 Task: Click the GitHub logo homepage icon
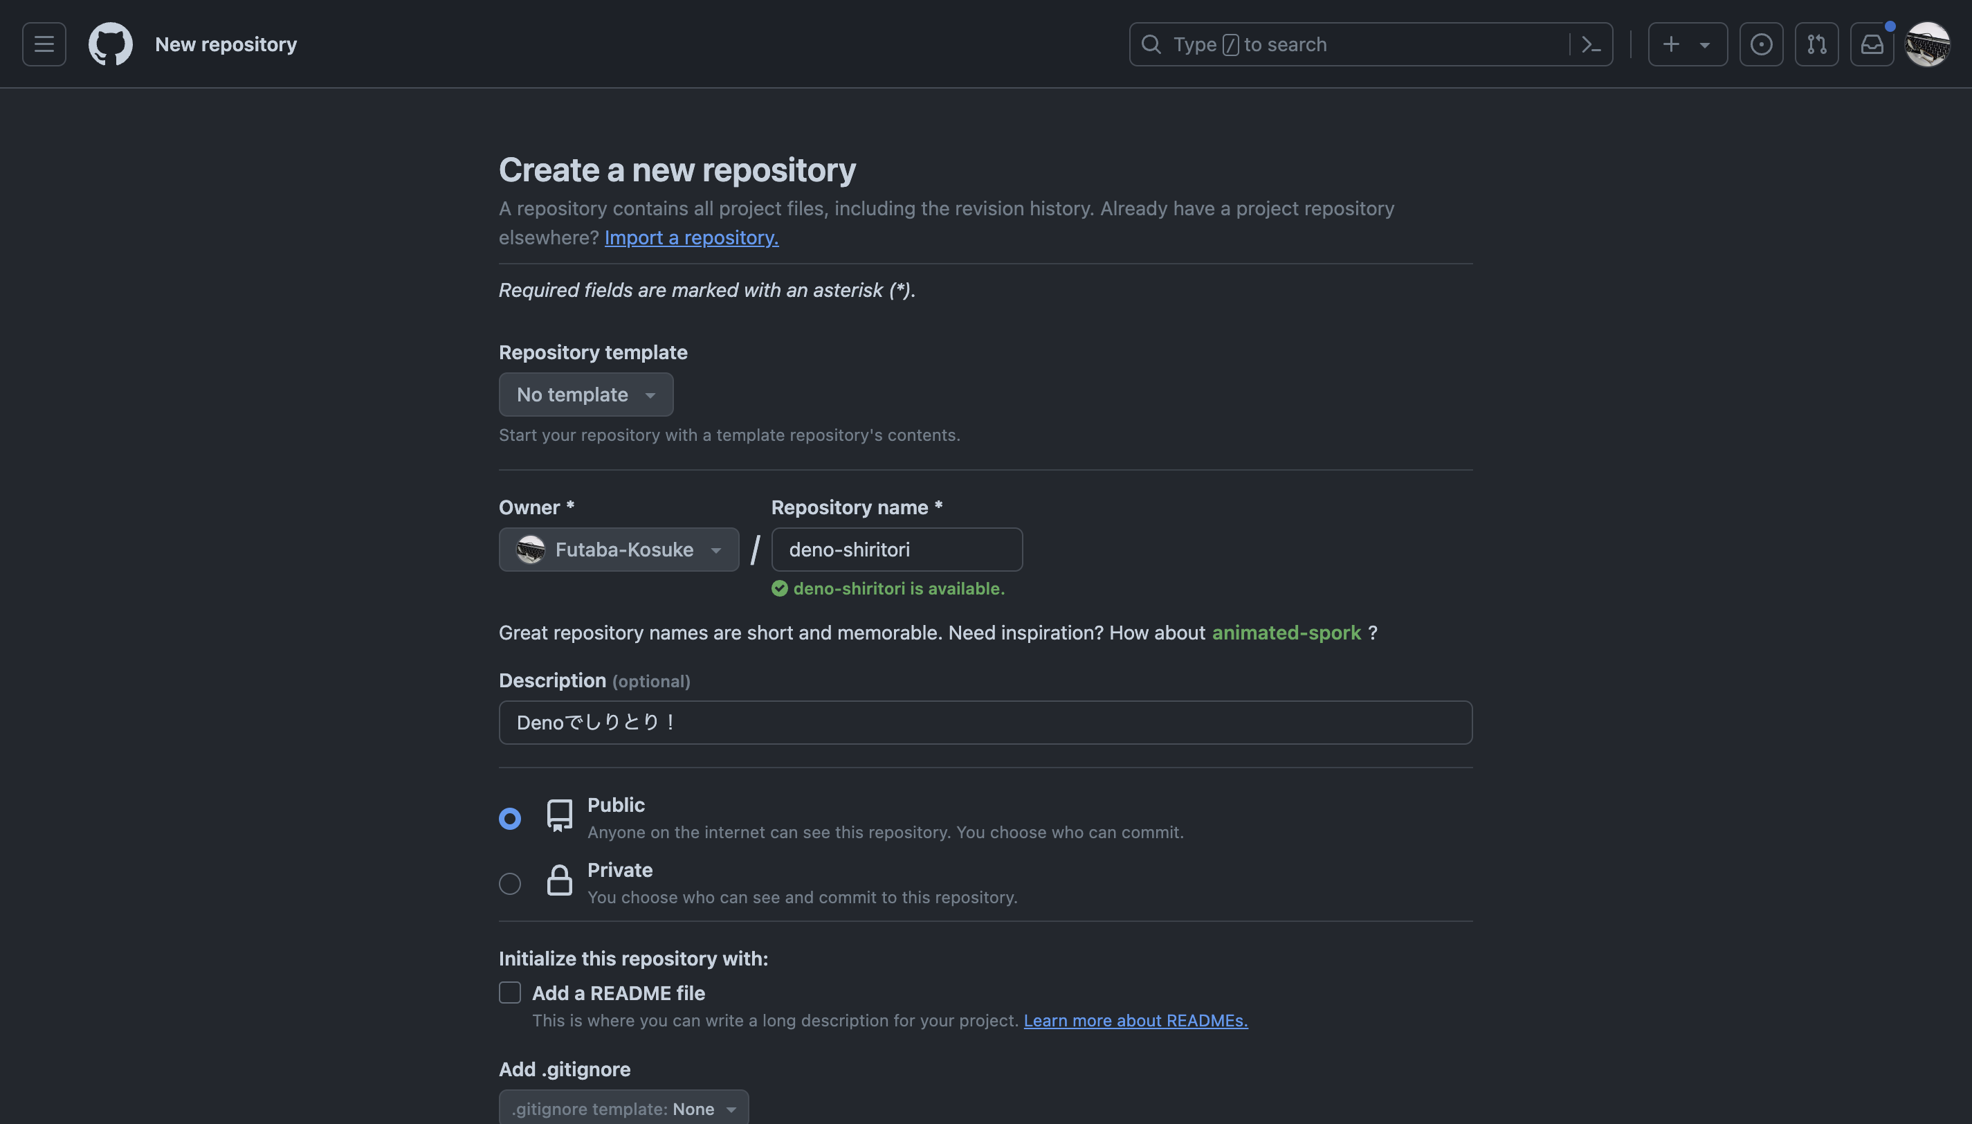[x=110, y=44]
